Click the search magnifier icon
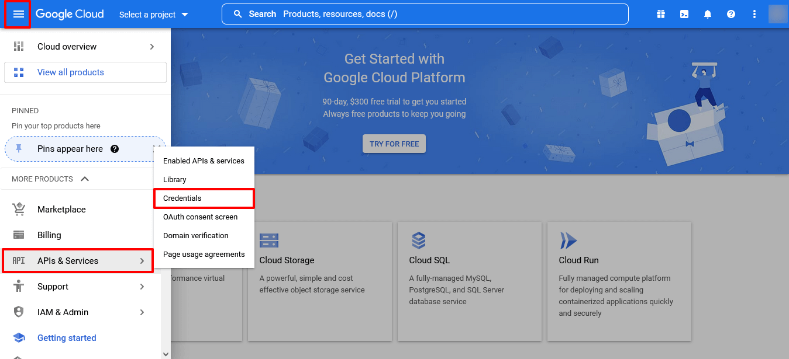 237,14
